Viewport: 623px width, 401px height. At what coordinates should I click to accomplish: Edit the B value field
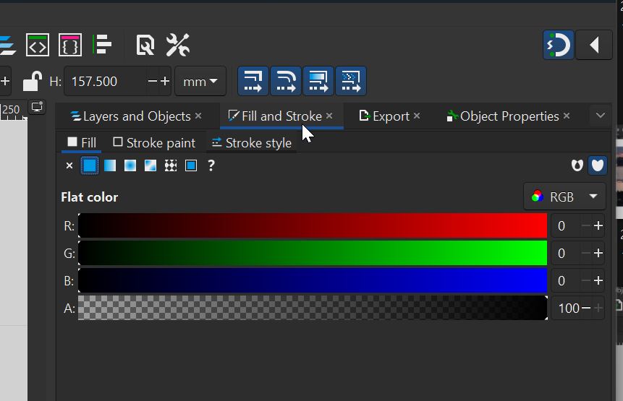[x=564, y=280]
